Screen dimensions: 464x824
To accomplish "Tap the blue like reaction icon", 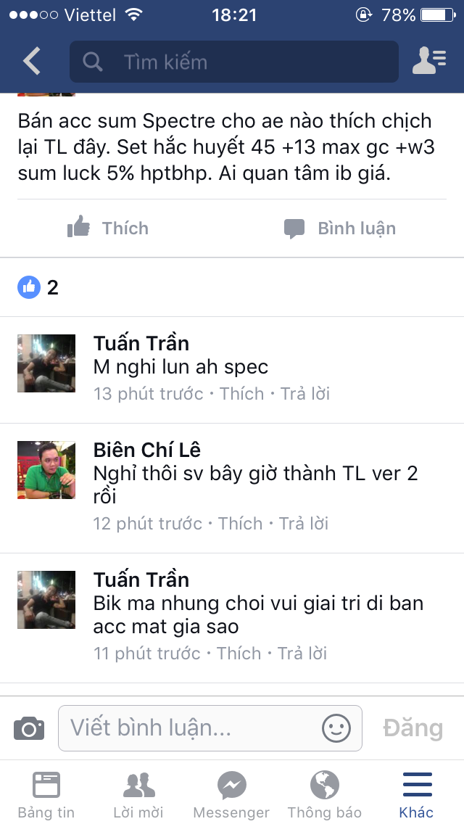I will 29,287.
